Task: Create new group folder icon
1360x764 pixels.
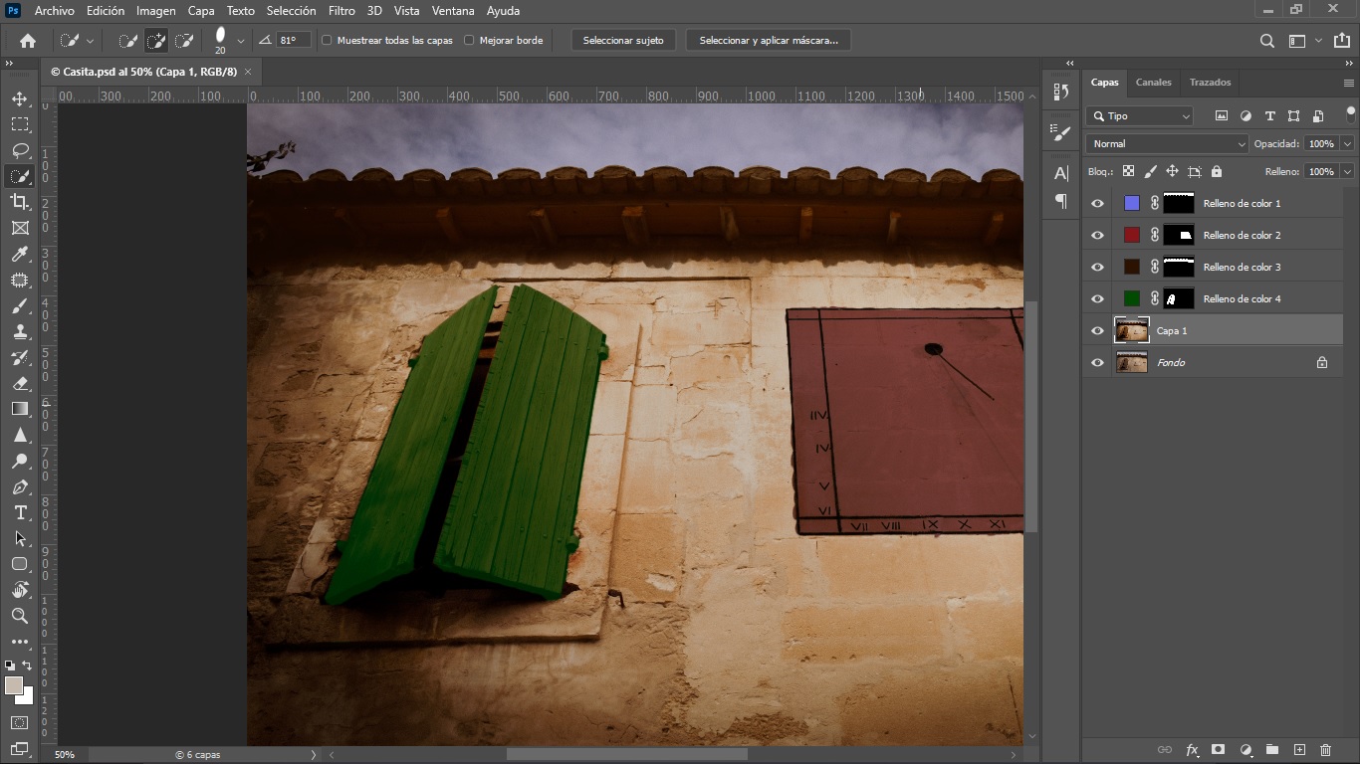Action: click(1272, 749)
